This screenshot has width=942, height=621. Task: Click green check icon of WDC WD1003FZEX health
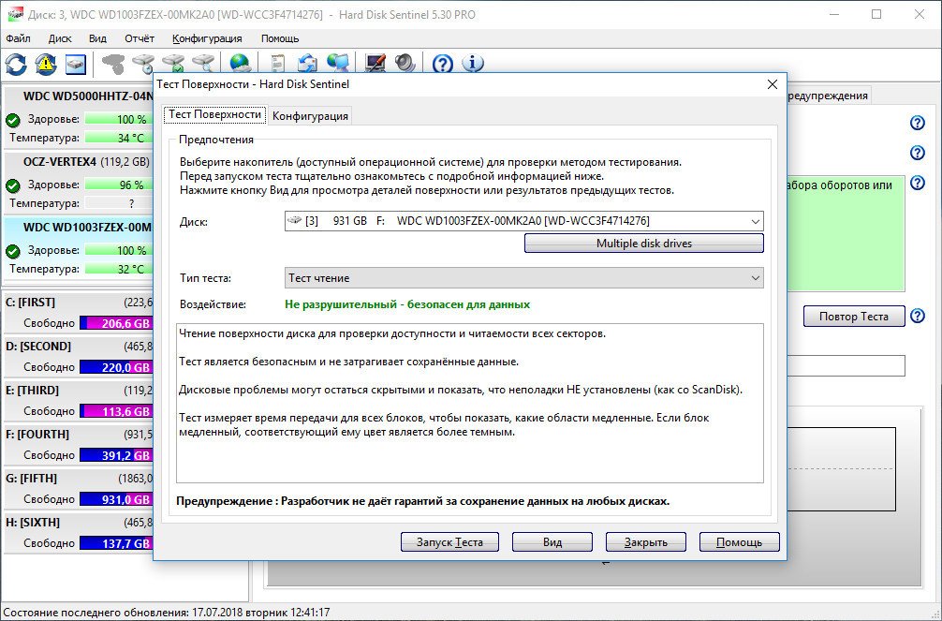(x=12, y=251)
